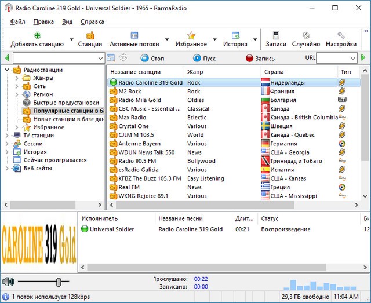Open the История toolbar icon
Viewport: 371px width, 303px height.
coord(235,36)
